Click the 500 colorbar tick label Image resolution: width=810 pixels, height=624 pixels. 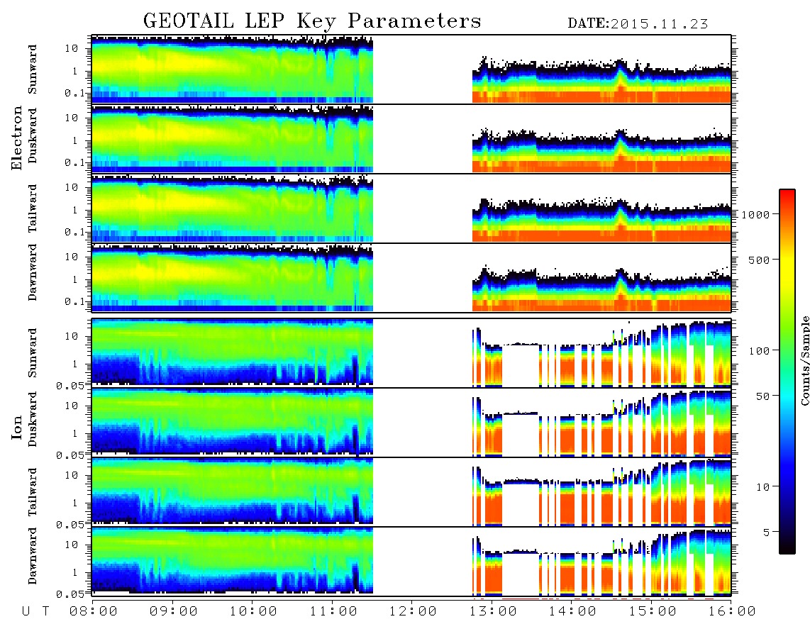pos(759,260)
